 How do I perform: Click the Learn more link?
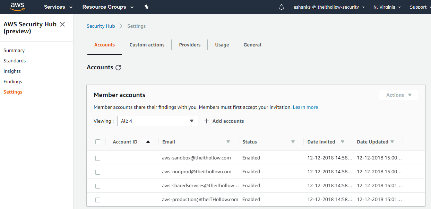click(305, 107)
